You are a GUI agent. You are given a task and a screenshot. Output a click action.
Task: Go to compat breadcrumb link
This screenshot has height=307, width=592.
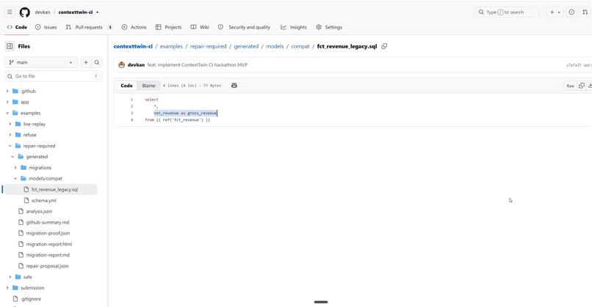[300, 46]
